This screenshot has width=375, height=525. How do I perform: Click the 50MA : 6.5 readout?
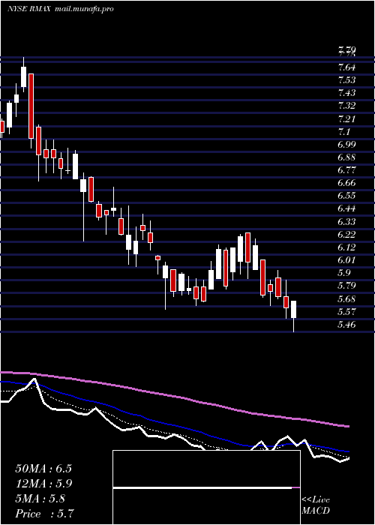click(x=43, y=469)
